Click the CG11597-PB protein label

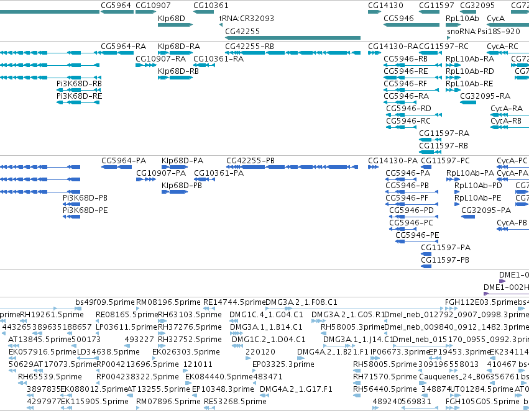[444, 260]
